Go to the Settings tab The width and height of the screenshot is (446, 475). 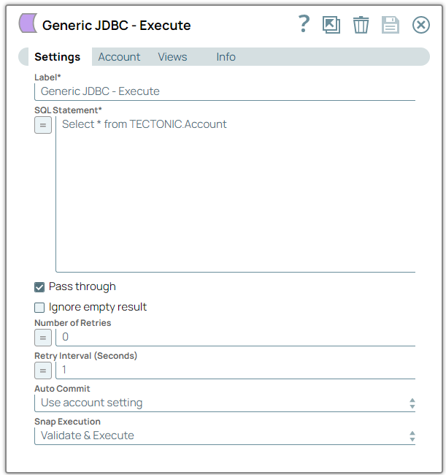(58, 57)
